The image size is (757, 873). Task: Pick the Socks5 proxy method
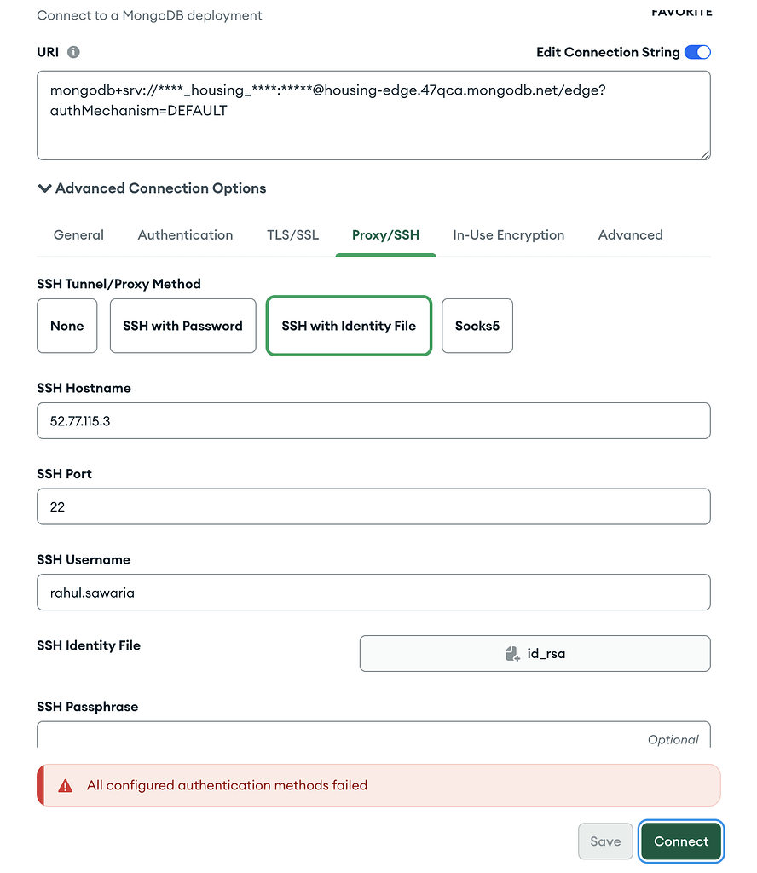[477, 326]
